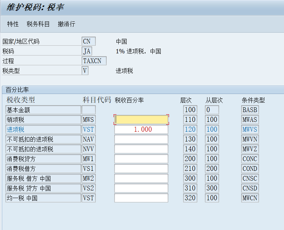Select the CONC condition type cell

(250, 159)
